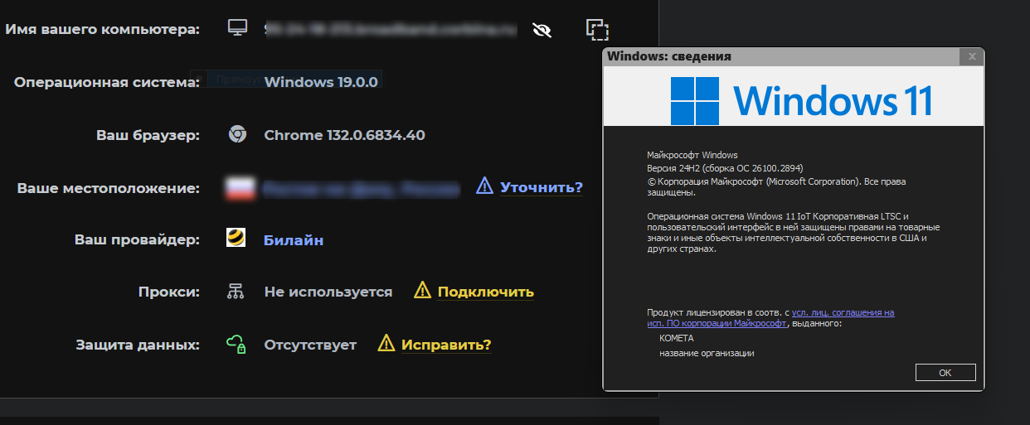Click the Не используется proxy status
1030x425 pixels.
pos(328,292)
